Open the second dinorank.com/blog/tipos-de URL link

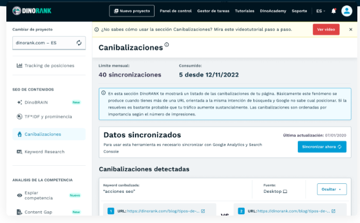(x=294, y=211)
